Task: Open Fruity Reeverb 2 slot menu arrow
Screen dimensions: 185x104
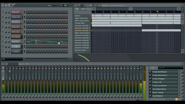Action: tap(150, 75)
